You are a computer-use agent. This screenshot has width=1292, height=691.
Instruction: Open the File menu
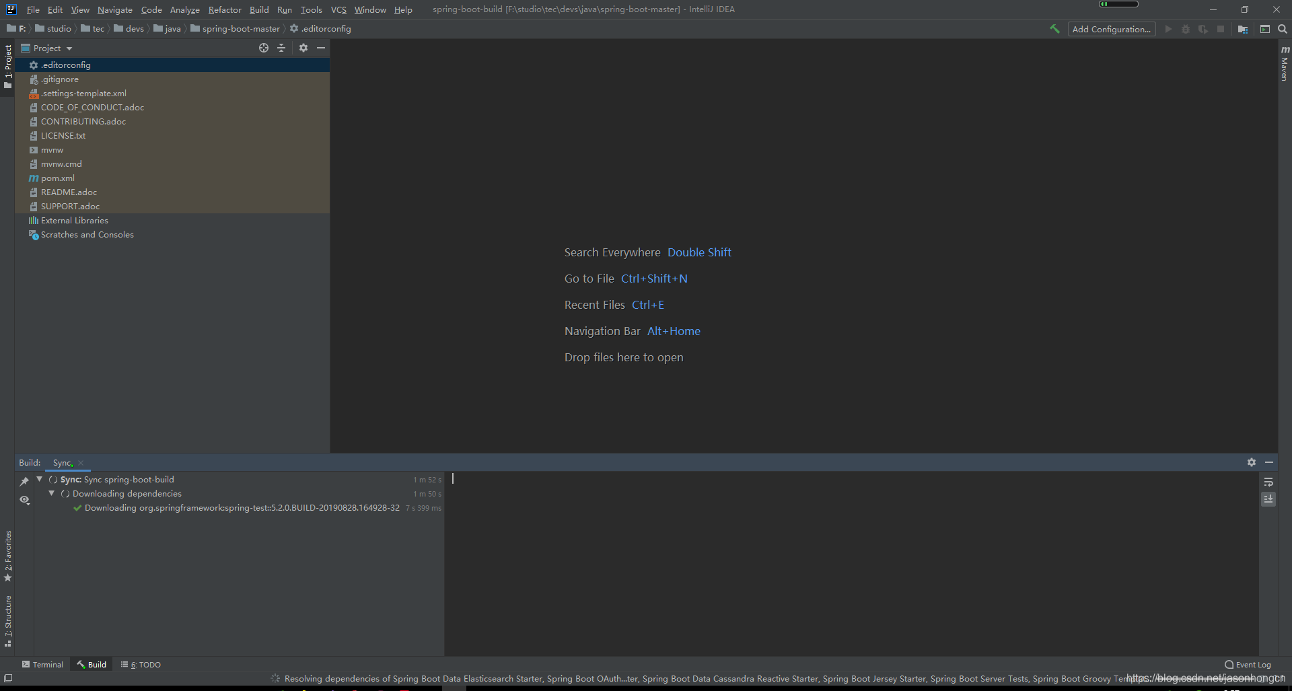[x=33, y=9]
